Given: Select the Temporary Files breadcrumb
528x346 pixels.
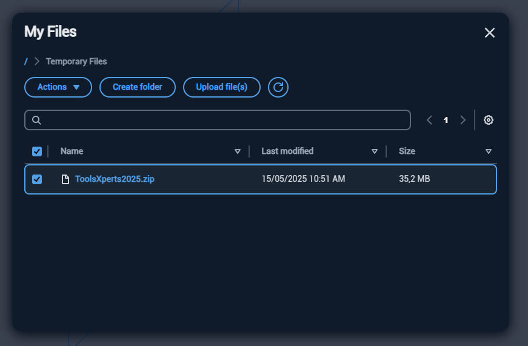Looking at the screenshot, I should pos(76,61).
